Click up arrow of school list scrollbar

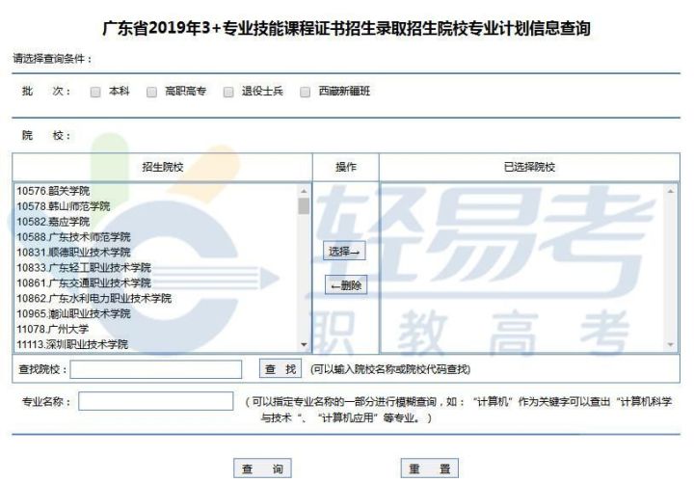[x=305, y=191]
